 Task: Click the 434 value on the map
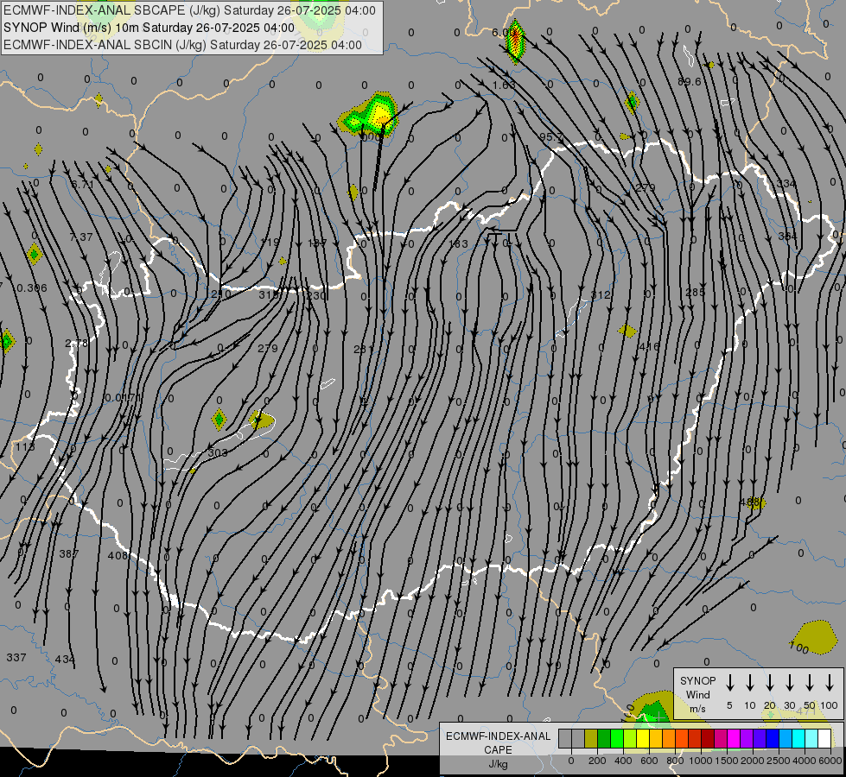click(65, 659)
